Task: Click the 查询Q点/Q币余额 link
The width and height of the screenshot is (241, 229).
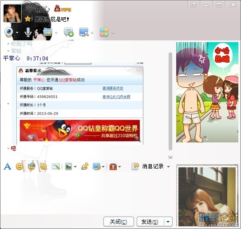Action: pyautogui.click(x=116, y=97)
